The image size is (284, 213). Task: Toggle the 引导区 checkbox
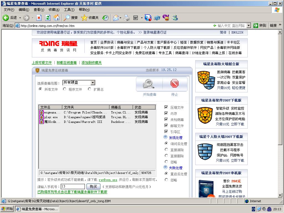(x=166, y=131)
